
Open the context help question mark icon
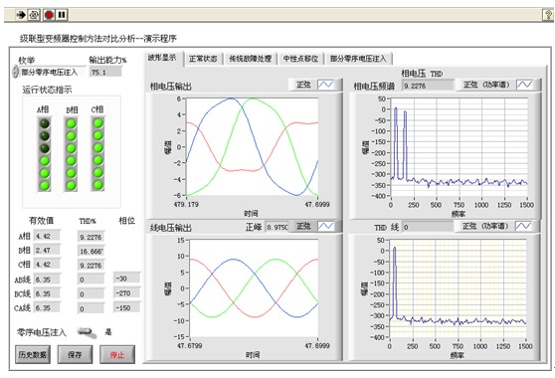point(548,15)
